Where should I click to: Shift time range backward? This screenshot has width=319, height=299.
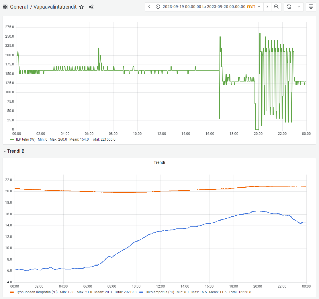pos(149,7)
